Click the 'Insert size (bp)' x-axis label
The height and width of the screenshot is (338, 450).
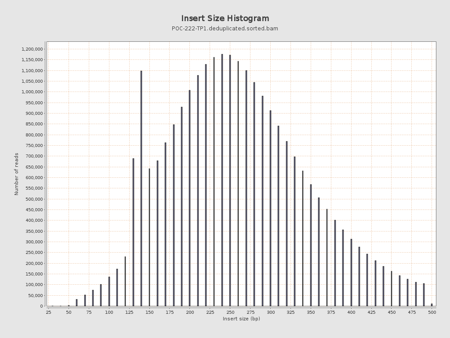(x=241, y=319)
